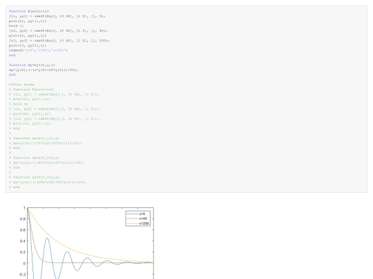
Task: Click 'function dy=ej3(t,y,c)' line
Action: (32, 65)
